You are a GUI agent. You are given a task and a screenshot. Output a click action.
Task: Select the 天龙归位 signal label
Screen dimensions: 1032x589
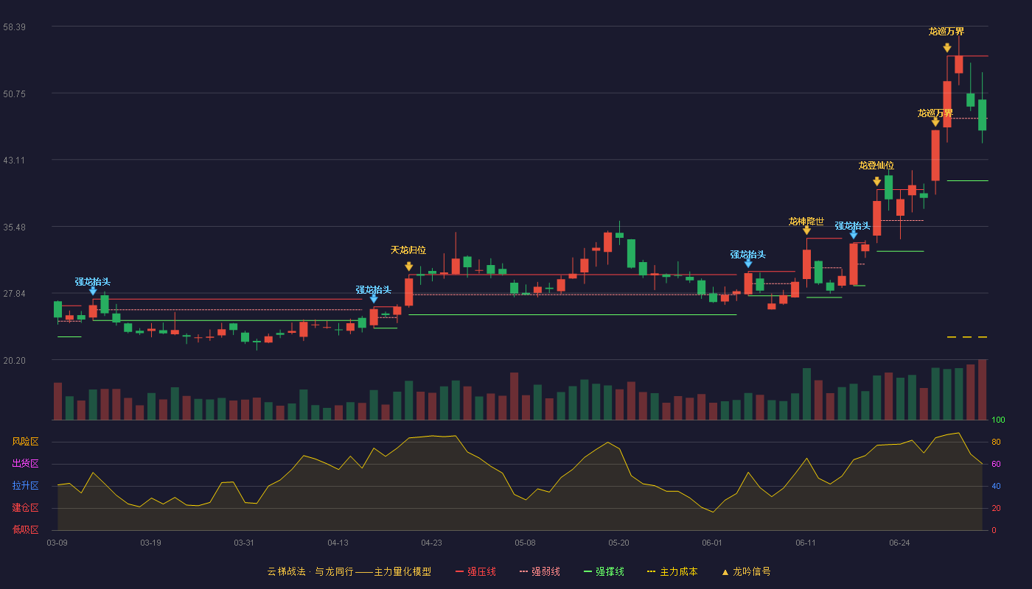click(408, 250)
